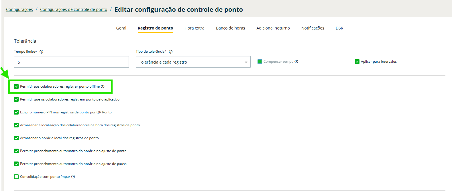This screenshot has width=452, height=191.
Task: Uncheck Aplicar para intervalos
Action: coord(357,62)
